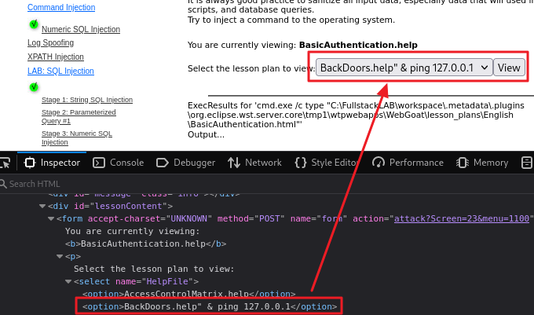Viewport: 534px width, 315px height.
Task: Switch to the Inspector tab
Action: coord(52,163)
